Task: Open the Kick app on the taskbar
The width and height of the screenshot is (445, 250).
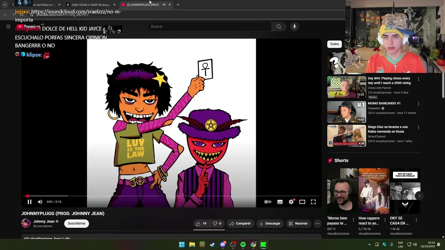Action: tap(264, 244)
